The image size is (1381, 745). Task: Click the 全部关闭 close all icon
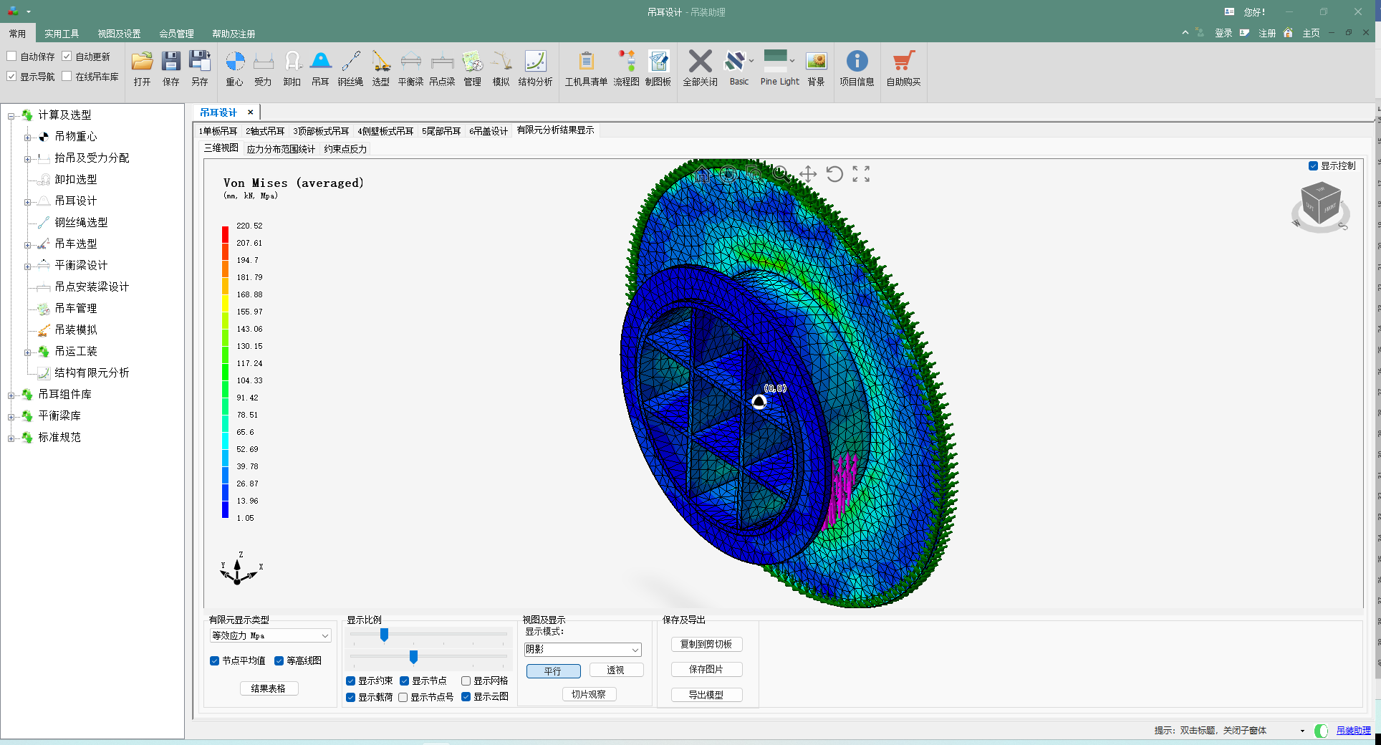pos(700,69)
